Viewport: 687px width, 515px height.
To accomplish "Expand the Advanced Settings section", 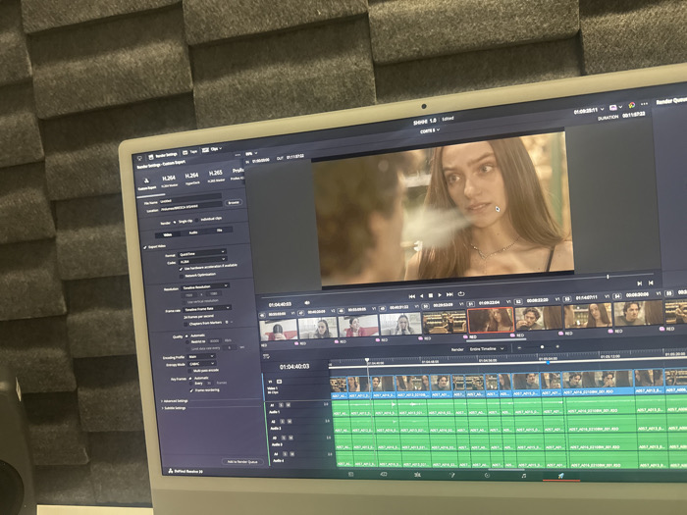I will tap(175, 401).
